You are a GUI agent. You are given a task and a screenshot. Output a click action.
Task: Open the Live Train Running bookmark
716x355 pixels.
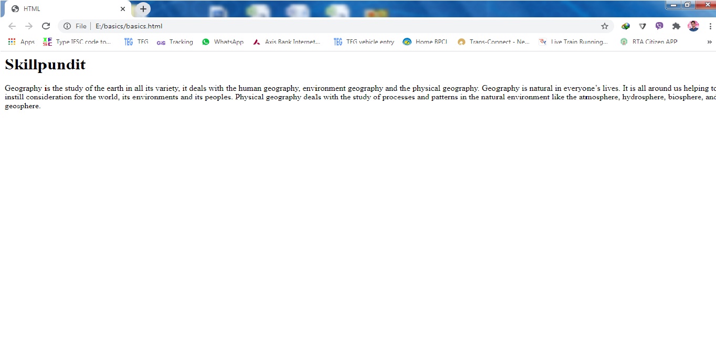pyautogui.click(x=573, y=42)
